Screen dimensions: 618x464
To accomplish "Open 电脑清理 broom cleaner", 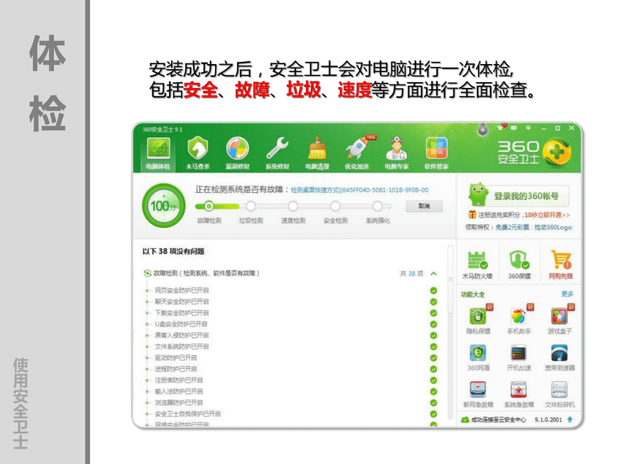I will tap(317, 154).
